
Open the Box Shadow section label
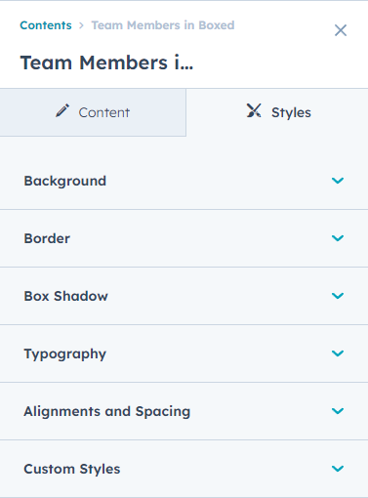tap(65, 296)
